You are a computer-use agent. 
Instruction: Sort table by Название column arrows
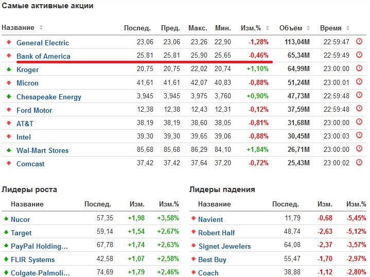[41, 28]
